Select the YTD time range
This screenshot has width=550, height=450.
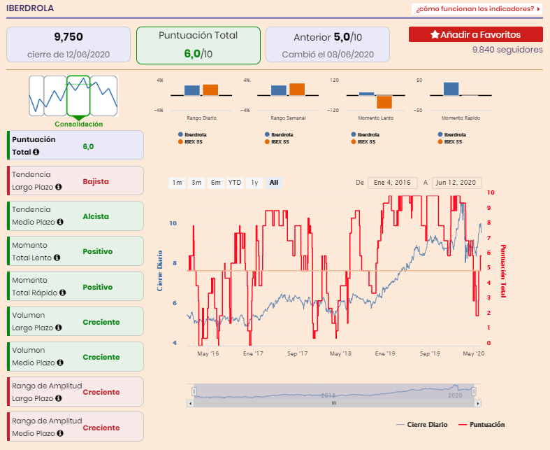[235, 183]
